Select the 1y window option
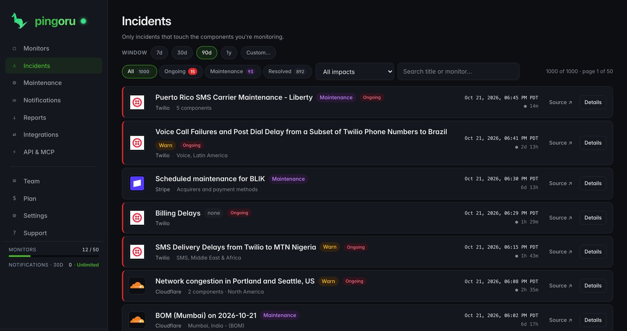627x331 pixels. click(x=229, y=53)
